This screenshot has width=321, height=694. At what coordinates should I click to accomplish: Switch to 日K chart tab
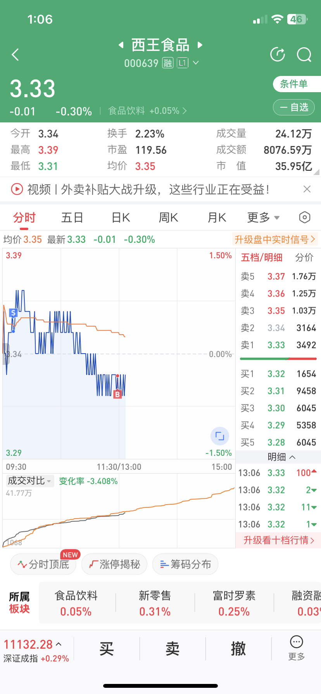pyautogui.click(x=121, y=218)
